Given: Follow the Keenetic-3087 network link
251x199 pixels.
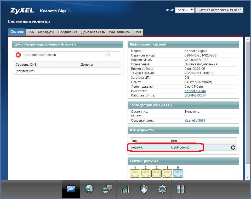Looking at the screenshot, I should pos(195,121).
